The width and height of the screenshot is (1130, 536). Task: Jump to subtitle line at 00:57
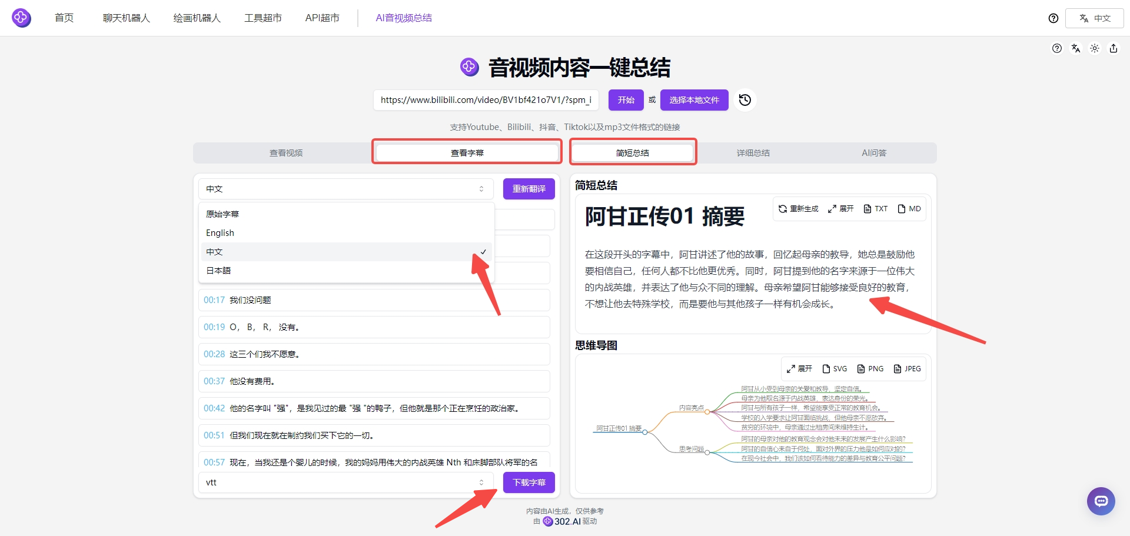point(374,460)
